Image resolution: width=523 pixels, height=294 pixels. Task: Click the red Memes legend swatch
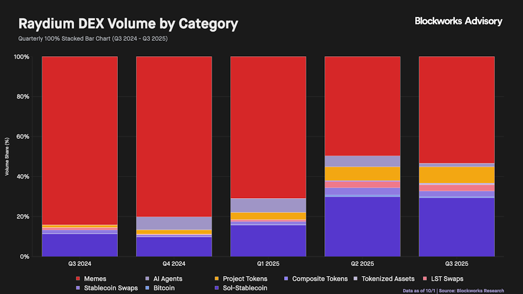78,279
